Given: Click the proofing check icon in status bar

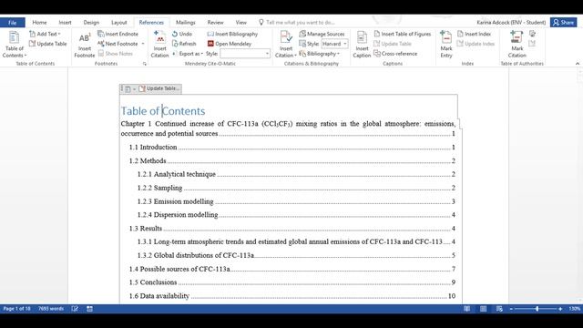Looking at the screenshot, I should pyautogui.click(x=75, y=309).
